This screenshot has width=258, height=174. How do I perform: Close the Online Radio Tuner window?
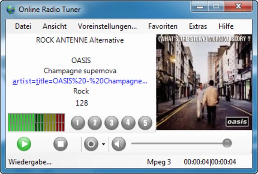(238, 7)
